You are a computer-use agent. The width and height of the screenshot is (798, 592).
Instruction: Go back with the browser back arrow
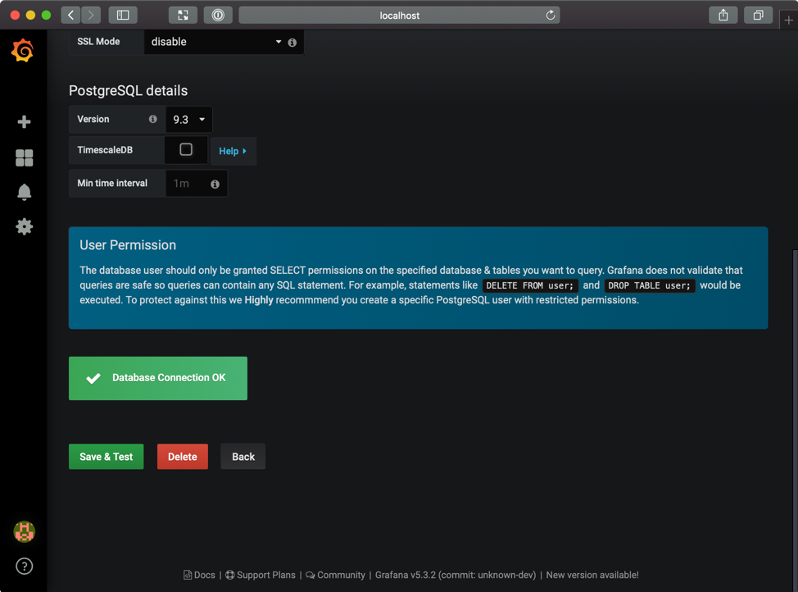[x=70, y=16]
